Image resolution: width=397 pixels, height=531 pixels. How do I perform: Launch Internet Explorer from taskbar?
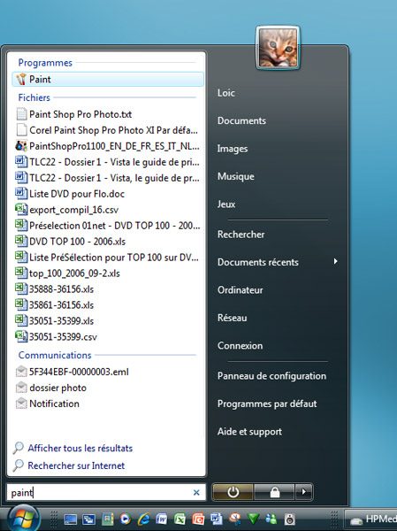(143, 519)
